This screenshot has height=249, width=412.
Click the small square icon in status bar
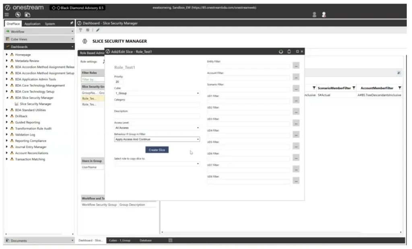click(x=170, y=240)
